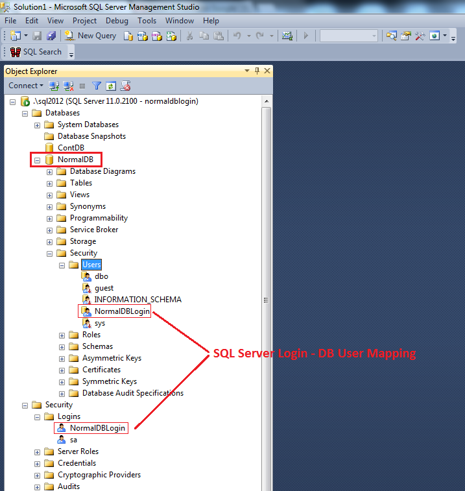
Task: Open Analysis Services MDX Query icon
Action: [x=143, y=36]
